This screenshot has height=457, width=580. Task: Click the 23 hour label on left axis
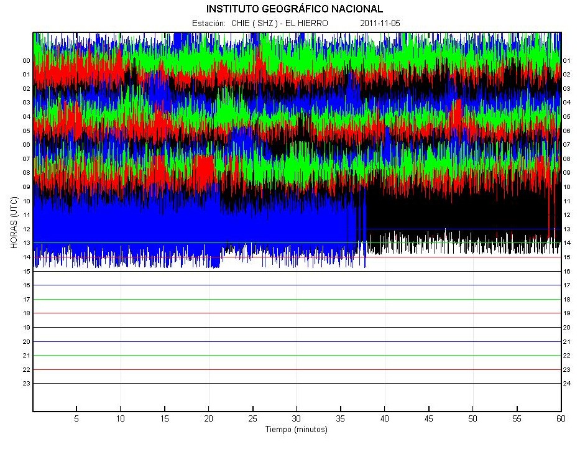click(x=27, y=384)
